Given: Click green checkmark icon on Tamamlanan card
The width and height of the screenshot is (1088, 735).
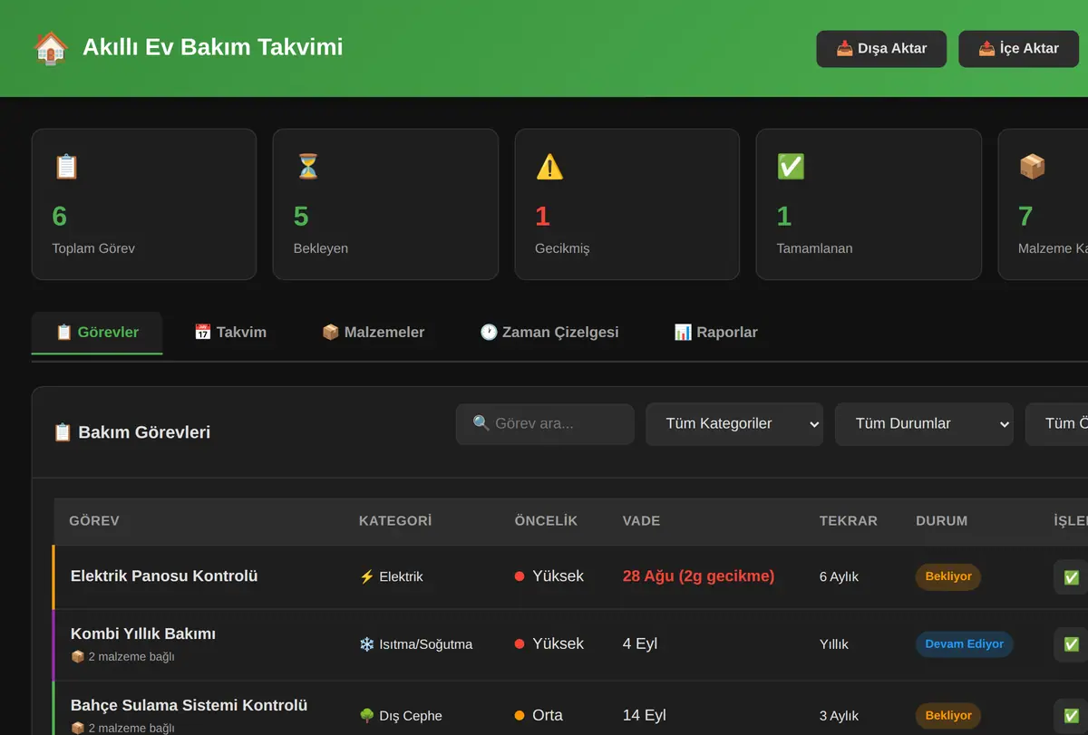Looking at the screenshot, I should click(791, 167).
